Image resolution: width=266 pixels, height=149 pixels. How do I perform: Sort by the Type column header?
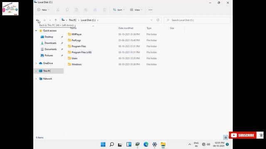(149, 28)
